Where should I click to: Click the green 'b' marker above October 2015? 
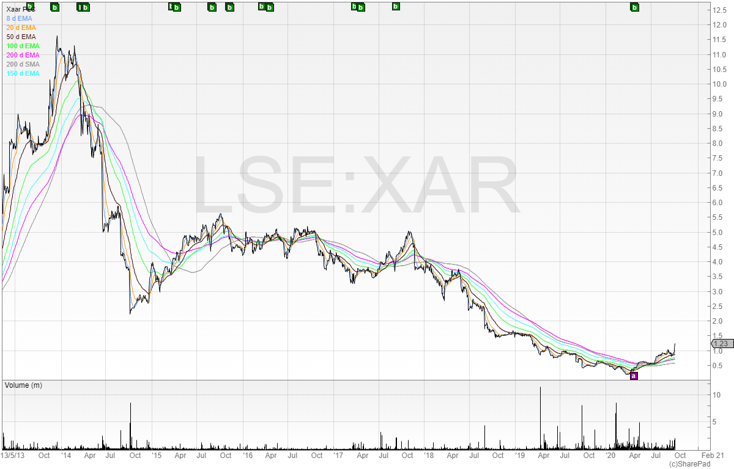click(230, 7)
